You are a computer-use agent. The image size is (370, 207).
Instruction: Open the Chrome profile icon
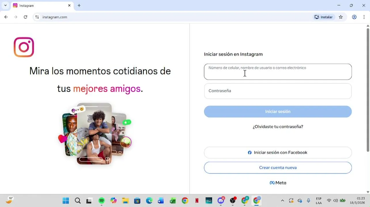tap(354, 17)
